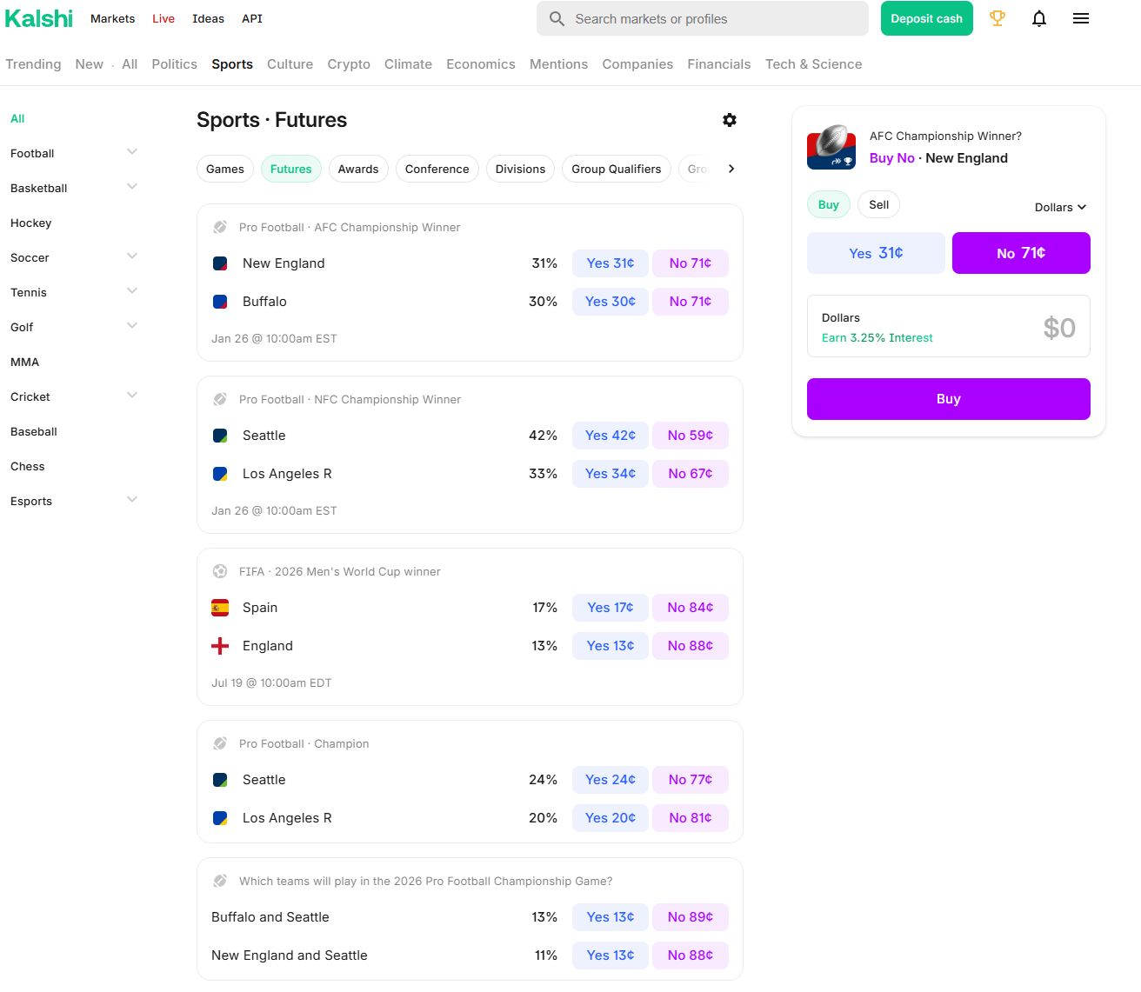Click the search markets input field
Image resolution: width=1141 pixels, height=992 pixels.
click(x=703, y=18)
